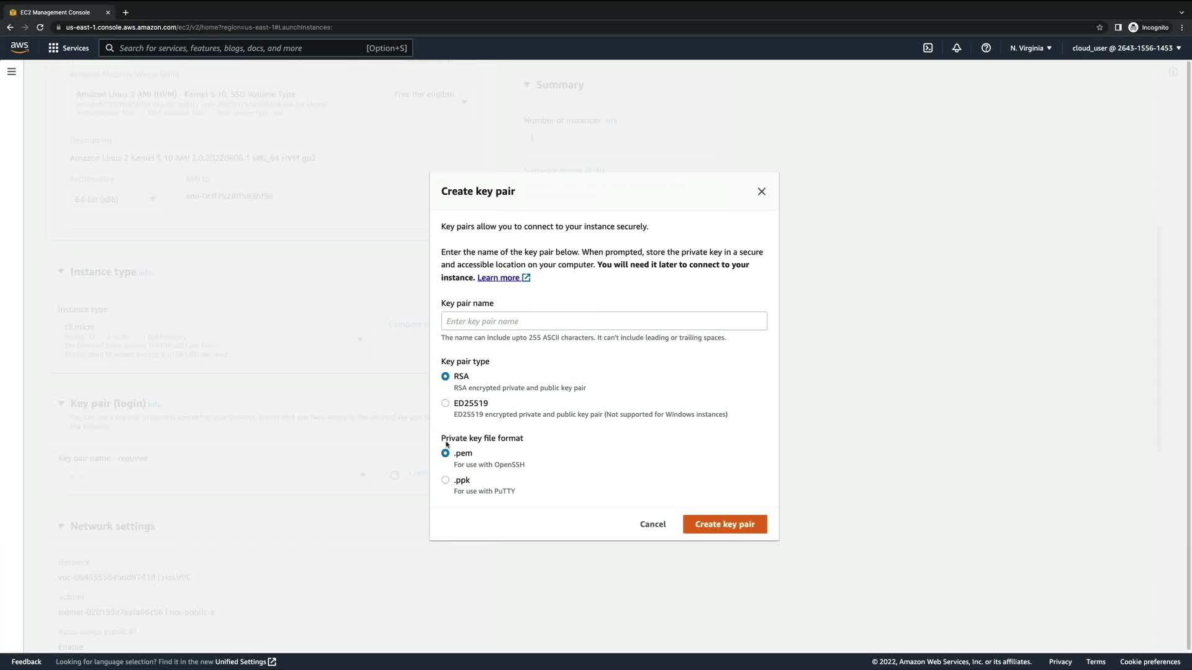Open the N. Virginia region dropdown
This screenshot has height=670, width=1192.
coord(1031,48)
